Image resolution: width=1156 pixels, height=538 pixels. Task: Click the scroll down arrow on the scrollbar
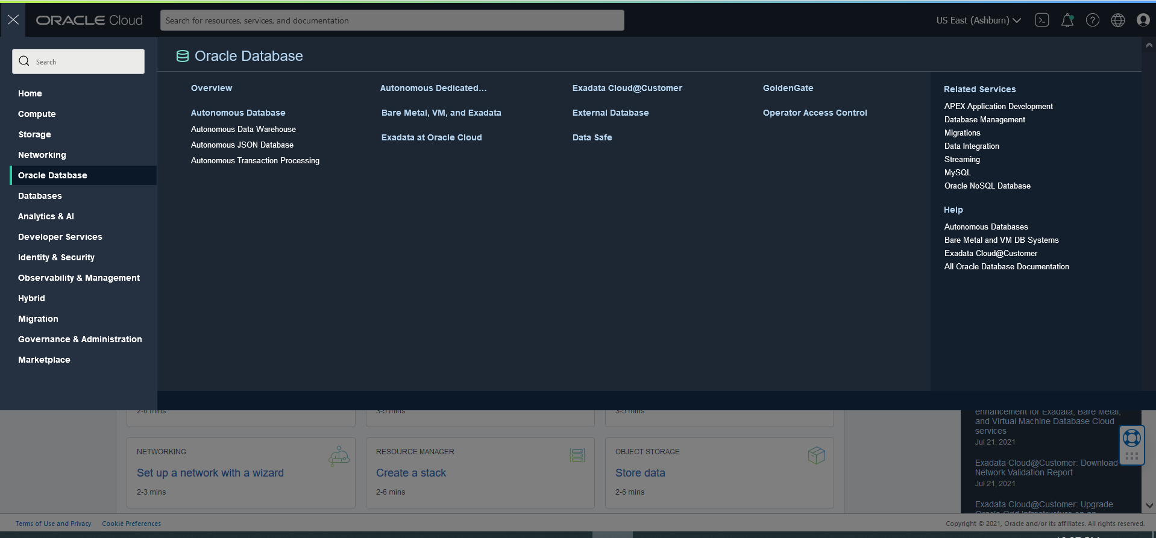click(x=1149, y=505)
